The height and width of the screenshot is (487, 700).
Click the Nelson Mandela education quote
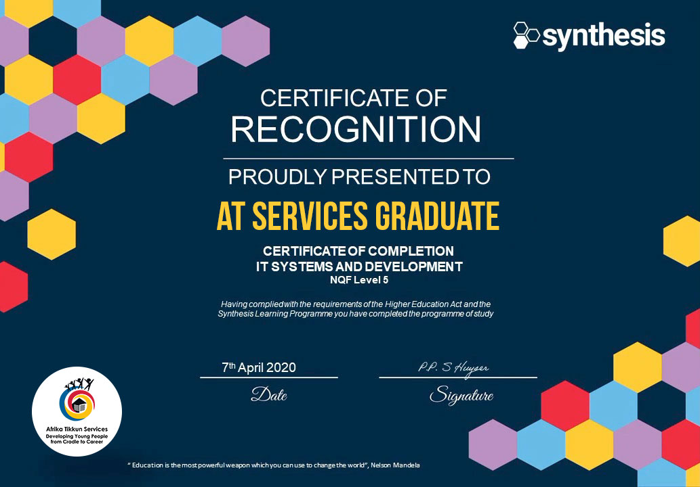pyautogui.click(x=274, y=465)
